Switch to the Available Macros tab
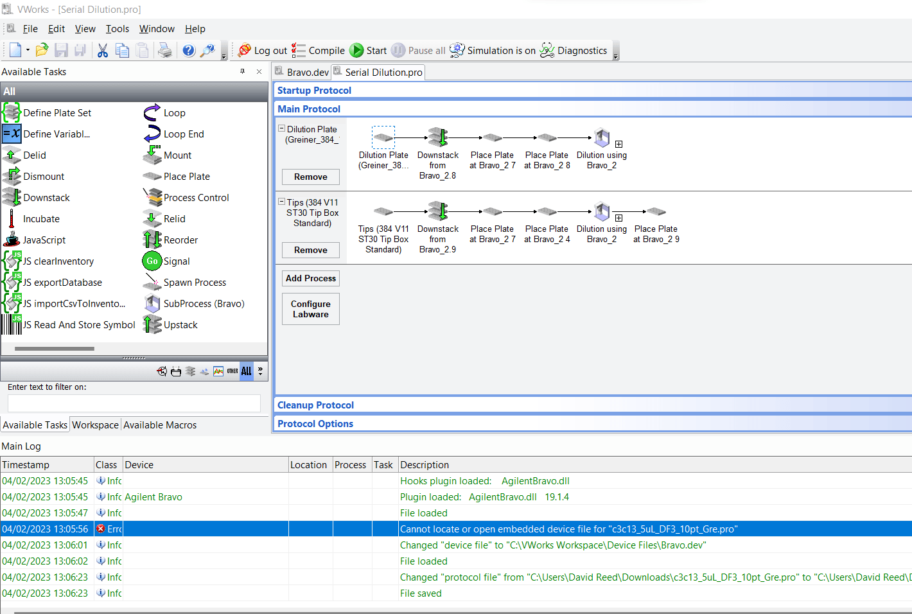Image resolution: width=912 pixels, height=614 pixels. tap(160, 425)
